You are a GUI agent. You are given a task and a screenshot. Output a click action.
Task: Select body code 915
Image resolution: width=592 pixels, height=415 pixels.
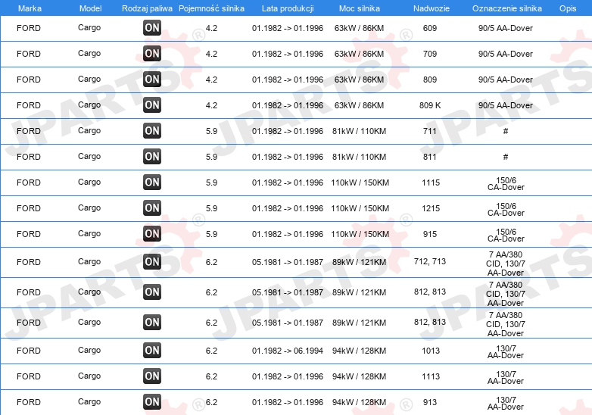click(430, 234)
